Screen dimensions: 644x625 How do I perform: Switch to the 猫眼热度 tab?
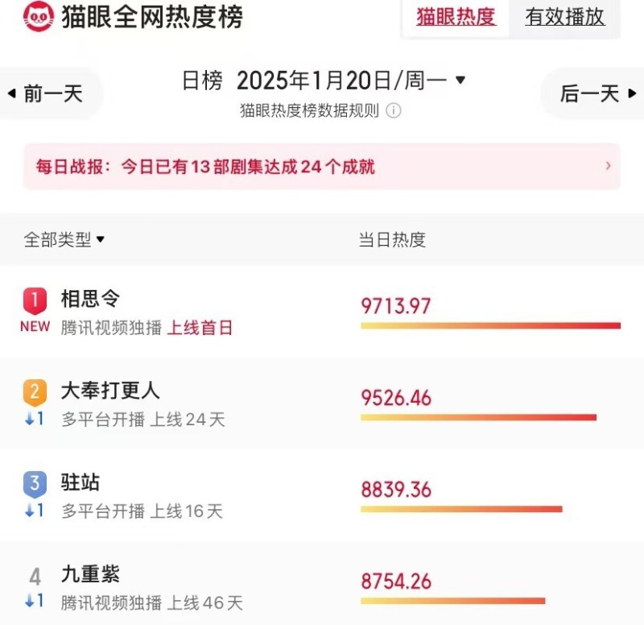(456, 17)
